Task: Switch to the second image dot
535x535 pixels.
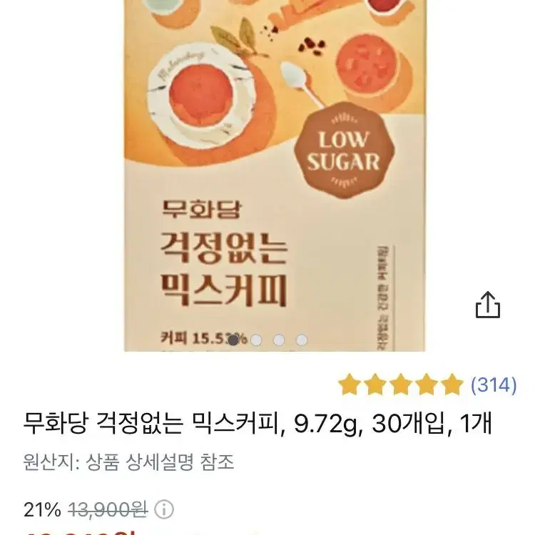Action: [256, 340]
